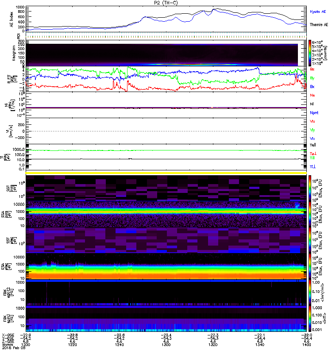The width and height of the screenshot is (332, 354).
Task: Click the blue Bx legend label
Action: pyautogui.click(x=312, y=86)
